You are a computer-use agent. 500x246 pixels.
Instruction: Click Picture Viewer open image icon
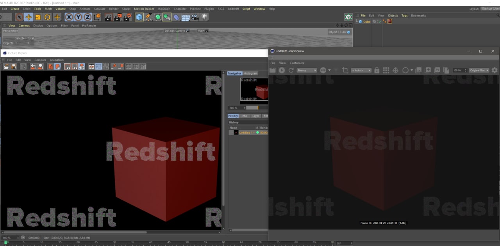pyautogui.click(x=6, y=67)
